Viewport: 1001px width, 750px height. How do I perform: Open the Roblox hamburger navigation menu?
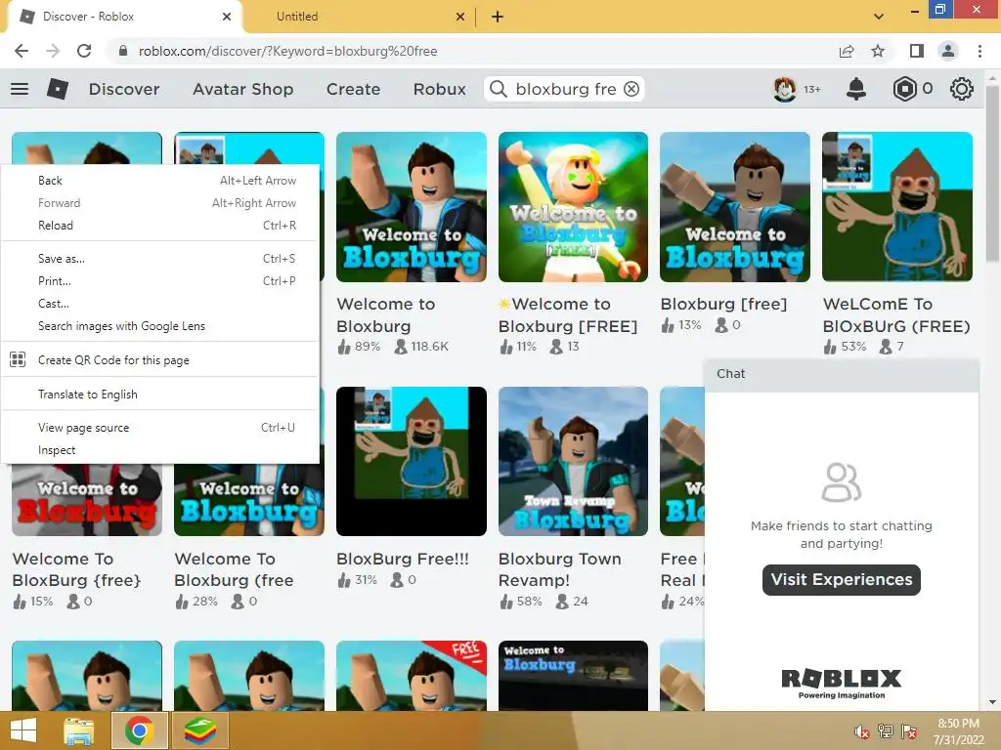(20, 89)
